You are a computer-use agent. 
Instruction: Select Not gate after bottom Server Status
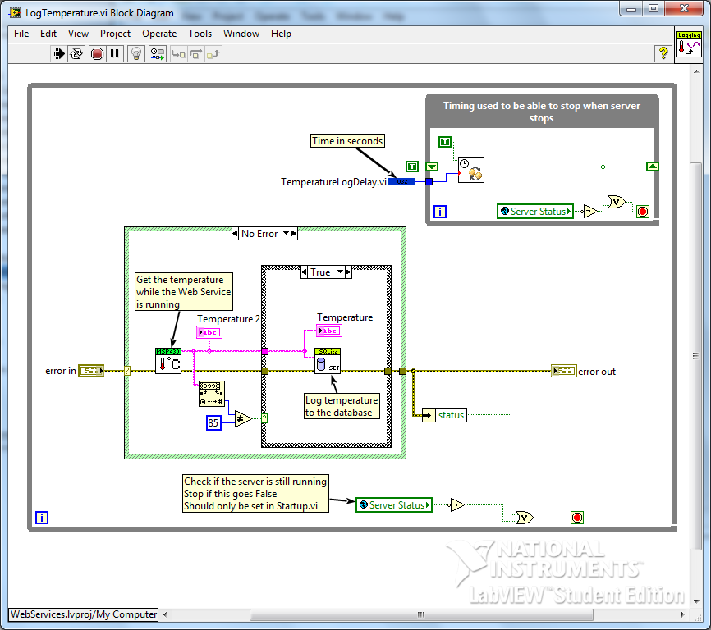point(457,504)
